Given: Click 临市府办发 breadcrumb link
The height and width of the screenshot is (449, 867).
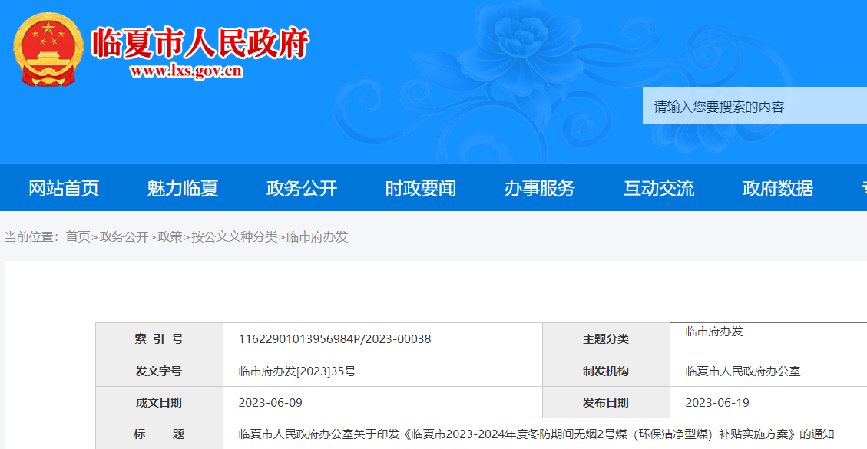Looking at the screenshot, I should 317,237.
